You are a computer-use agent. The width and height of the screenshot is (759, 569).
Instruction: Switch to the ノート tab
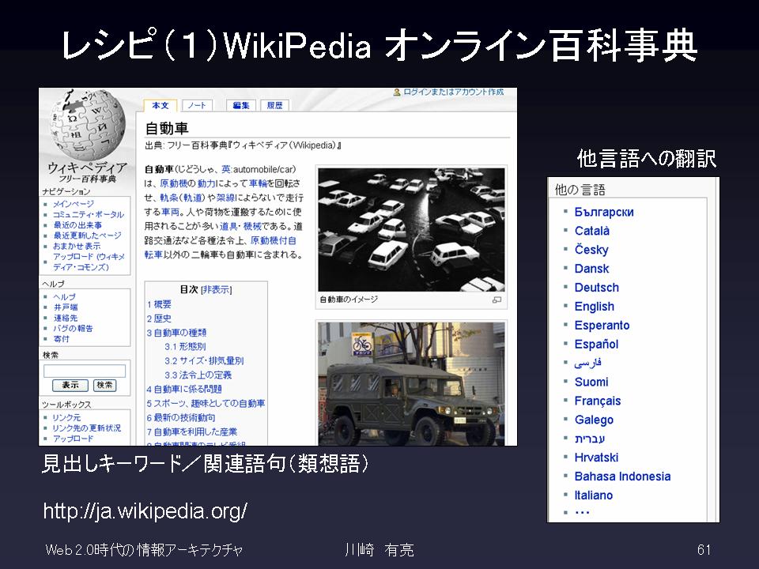point(197,105)
